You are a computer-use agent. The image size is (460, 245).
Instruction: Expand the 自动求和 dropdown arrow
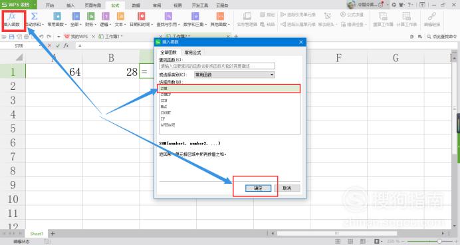coord(43,25)
